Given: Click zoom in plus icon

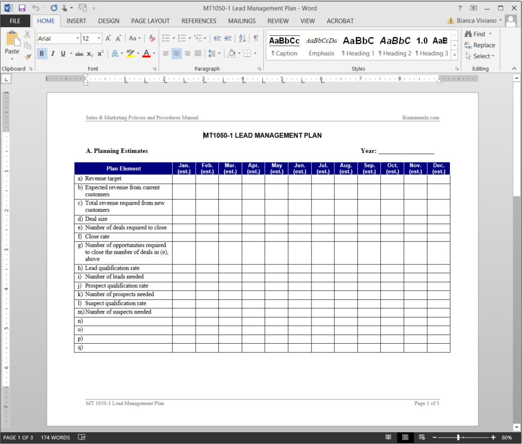Looking at the screenshot, I should (x=493, y=437).
